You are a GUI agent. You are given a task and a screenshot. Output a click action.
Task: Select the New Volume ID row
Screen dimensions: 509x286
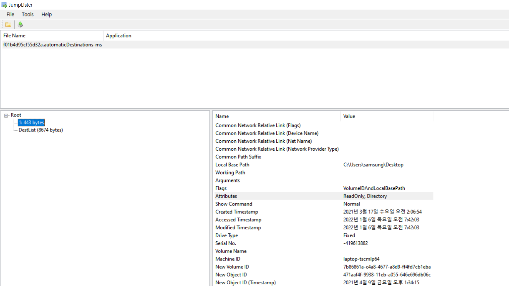pyautogui.click(x=323, y=267)
